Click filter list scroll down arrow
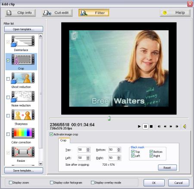 [x=41, y=164]
